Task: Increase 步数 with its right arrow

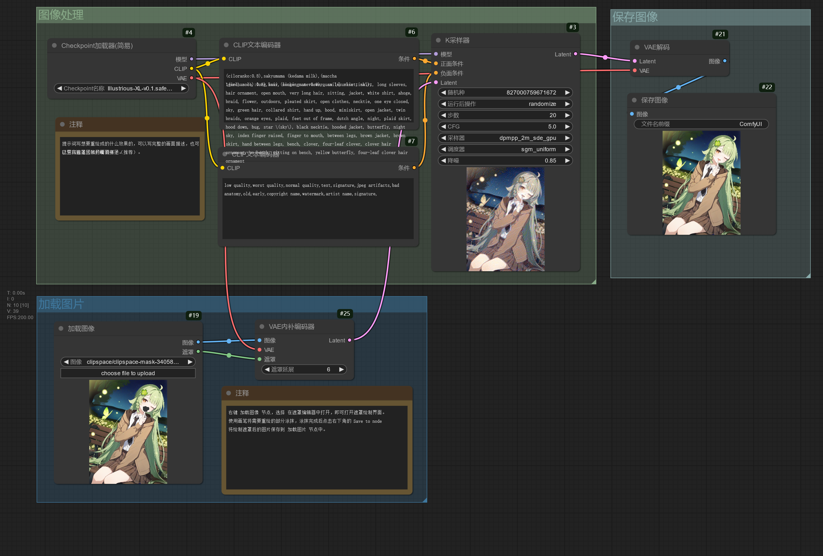Action: tap(567, 115)
